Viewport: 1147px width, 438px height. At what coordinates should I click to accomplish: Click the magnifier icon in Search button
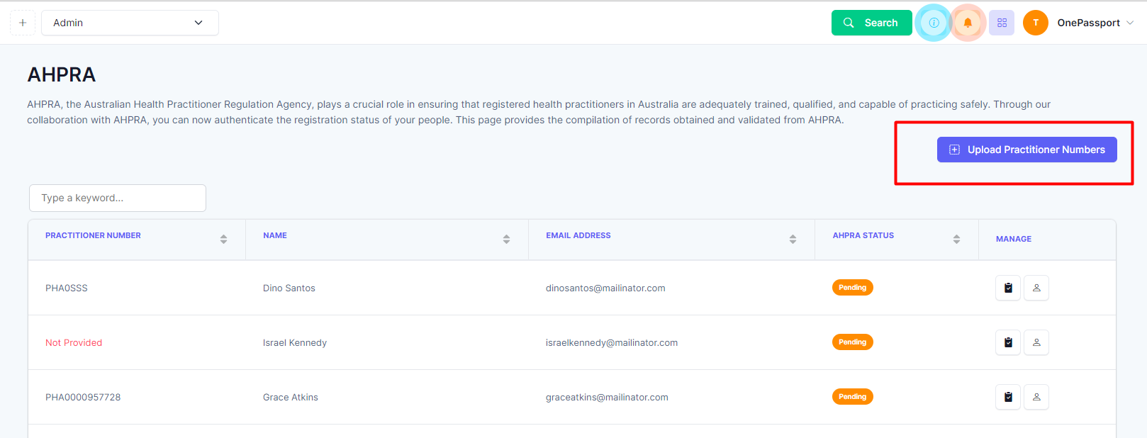click(x=849, y=23)
